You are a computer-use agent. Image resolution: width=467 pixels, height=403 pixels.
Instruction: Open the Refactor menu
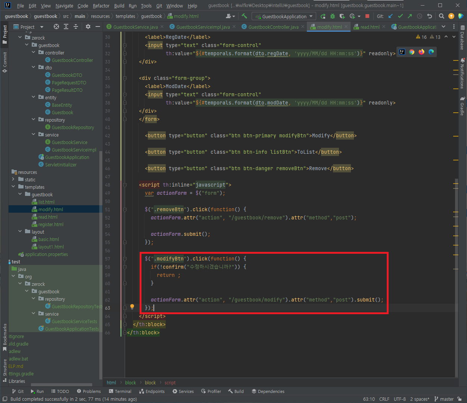click(101, 6)
